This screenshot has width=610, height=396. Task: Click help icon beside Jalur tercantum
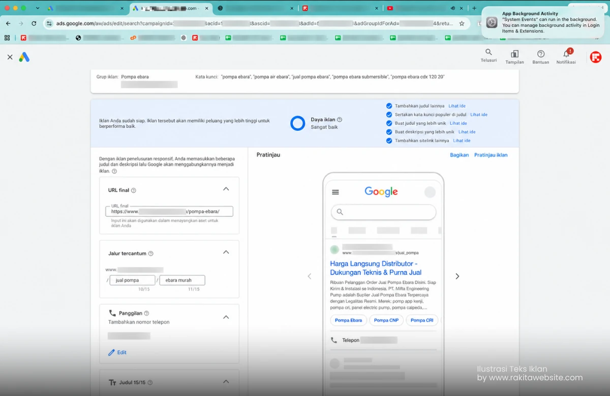(150, 253)
